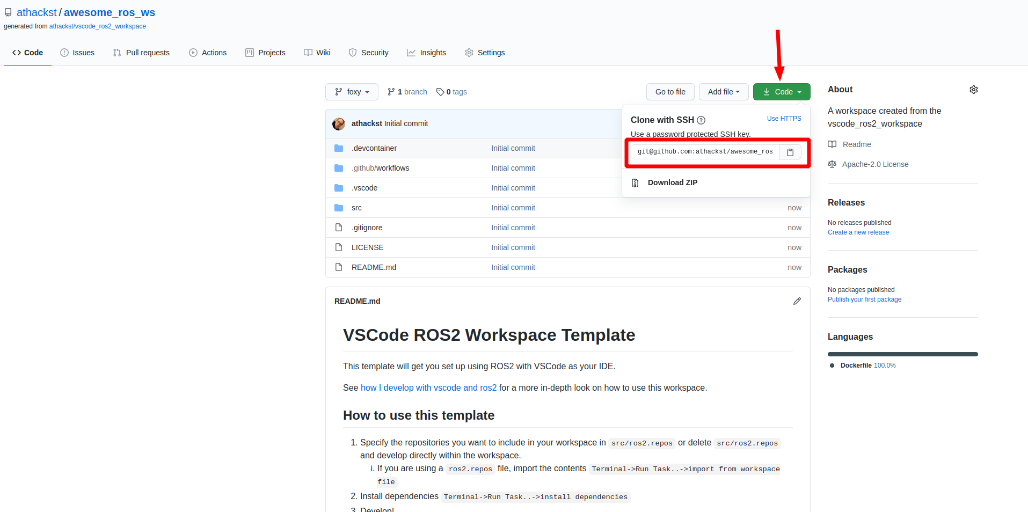Click the LICENSE file icon

[x=339, y=247]
